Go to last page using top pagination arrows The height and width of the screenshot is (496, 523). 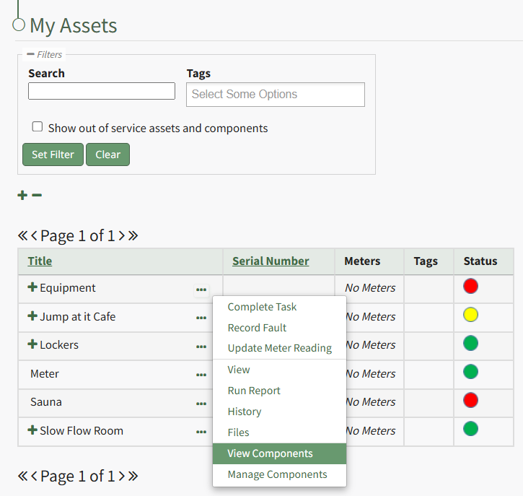coord(133,236)
